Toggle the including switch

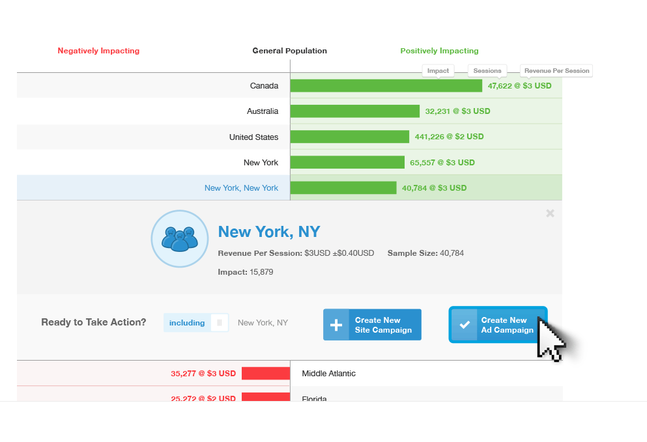click(196, 322)
